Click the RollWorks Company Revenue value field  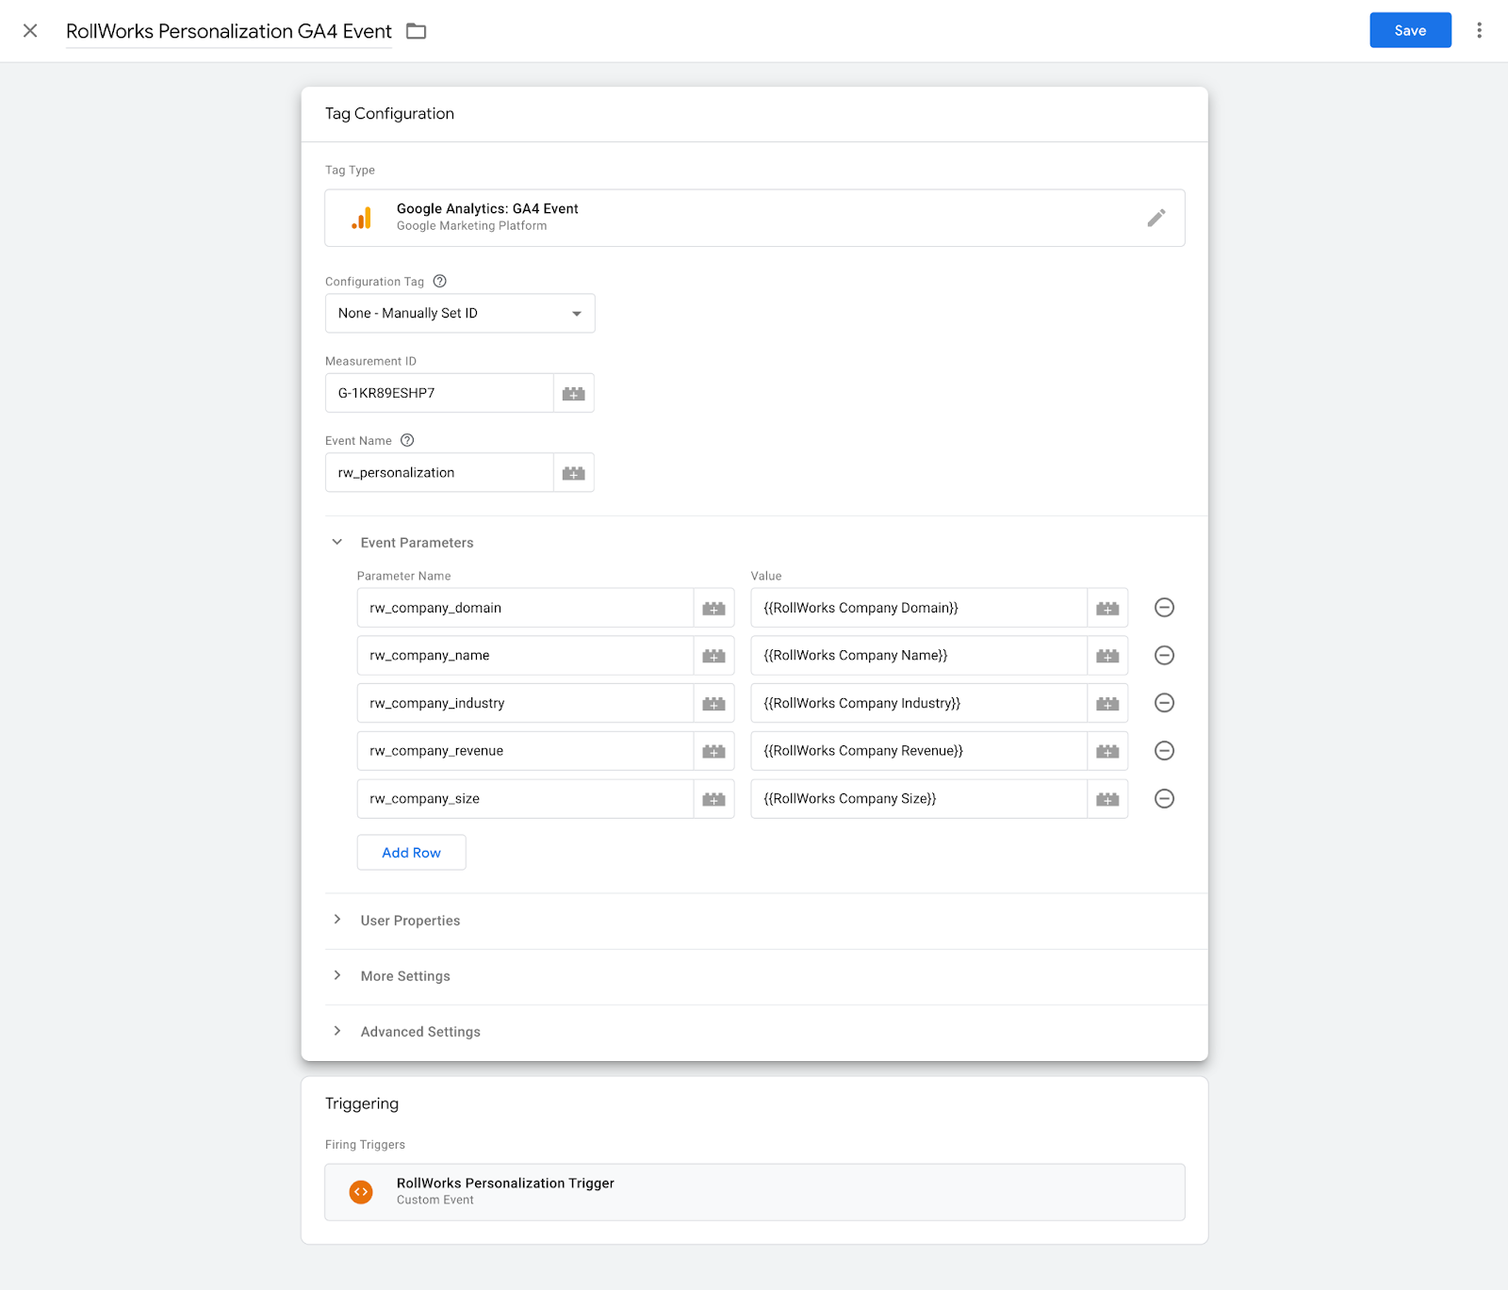tap(919, 751)
